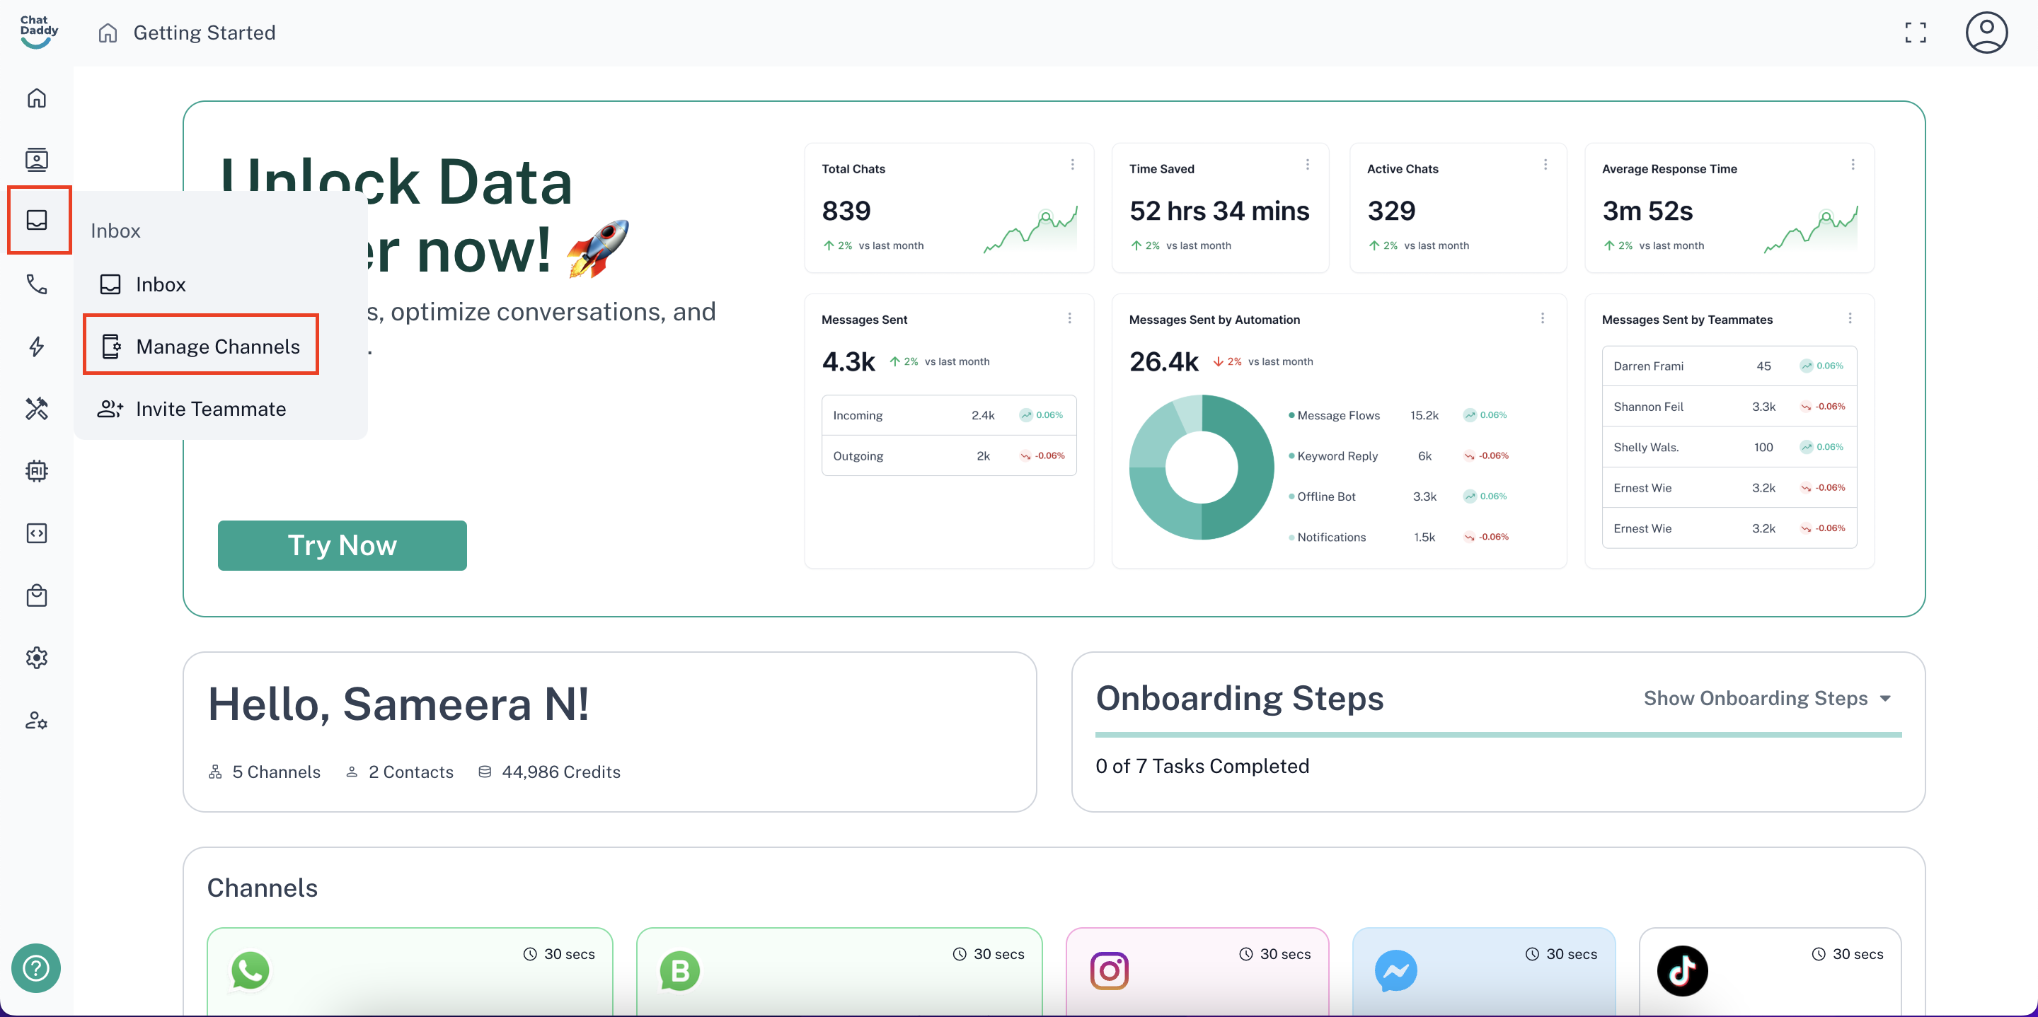
Task: Click the Darren Frami teammate row
Action: click(x=1729, y=366)
